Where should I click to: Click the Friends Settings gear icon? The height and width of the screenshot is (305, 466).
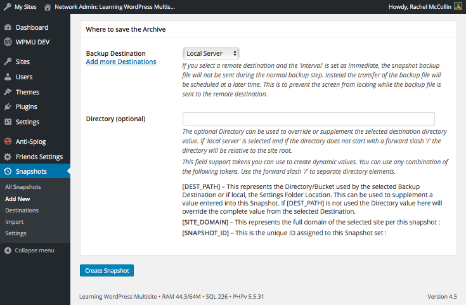(x=8, y=157)
